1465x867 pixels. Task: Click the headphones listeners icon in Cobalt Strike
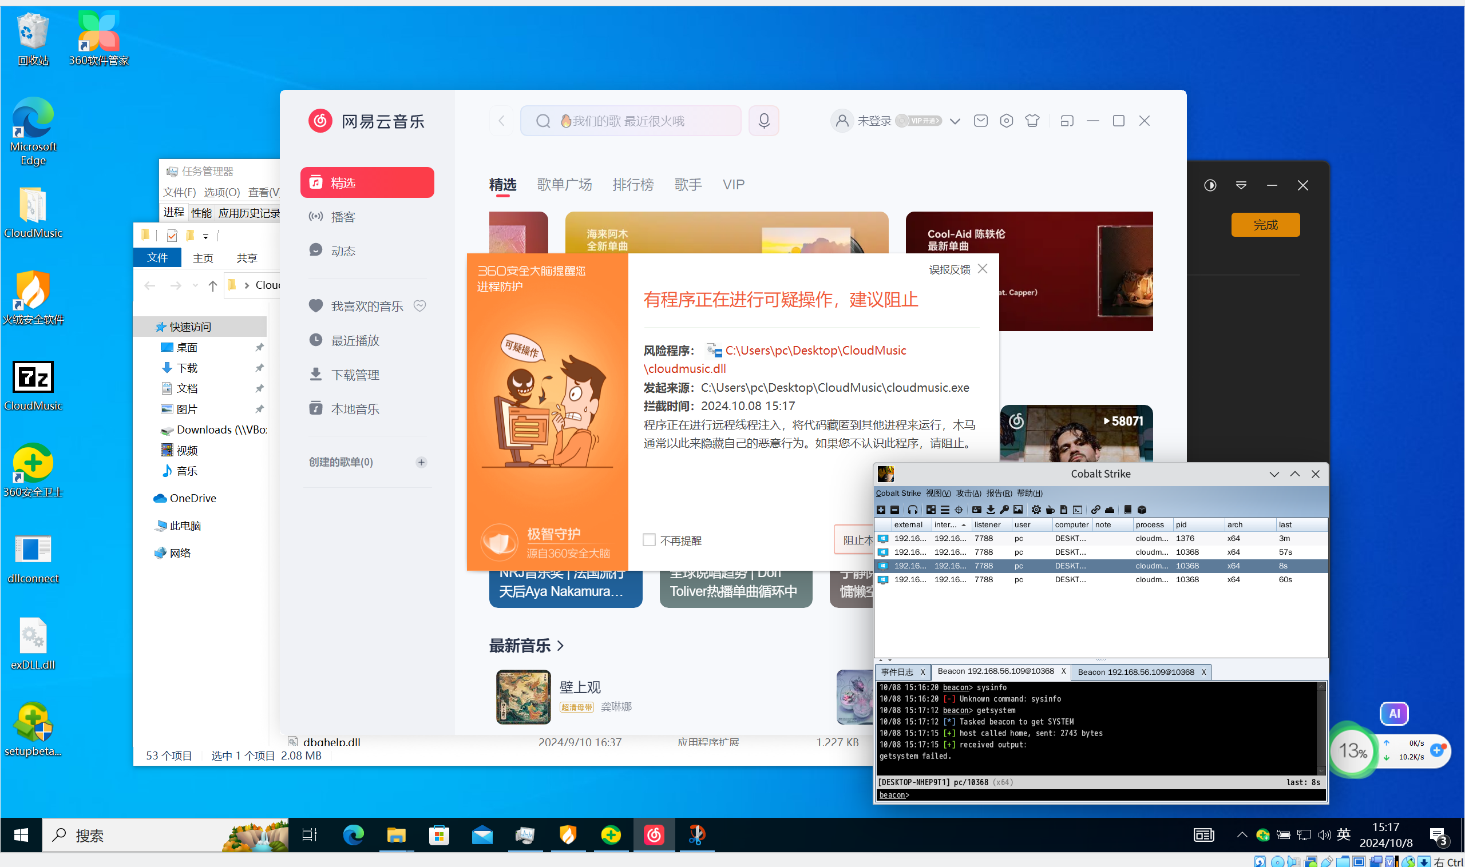912,510
